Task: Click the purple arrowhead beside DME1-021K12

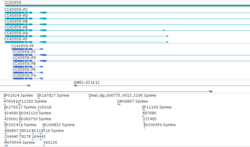Action: click(75, 86)
